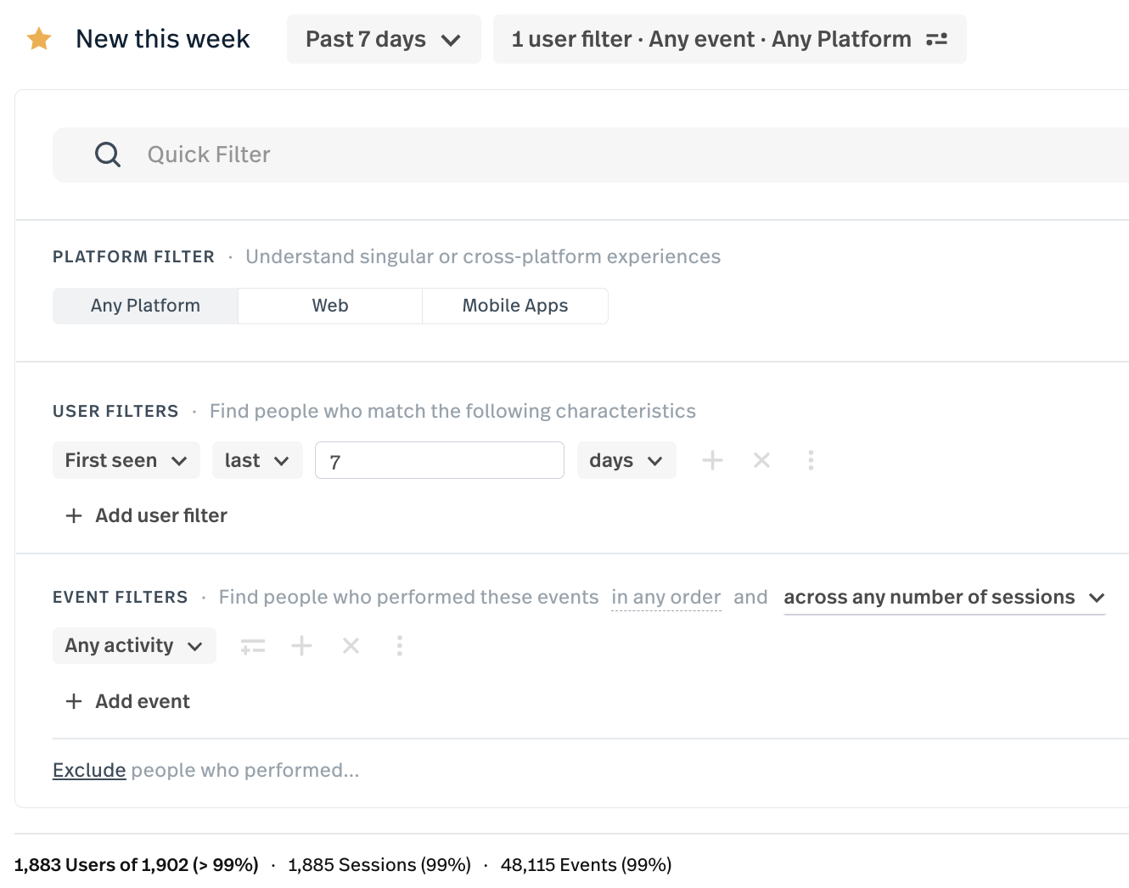Screen dimensions: 1129x888
Task: Click the gold star favorite icon
Action: (39, 39)
